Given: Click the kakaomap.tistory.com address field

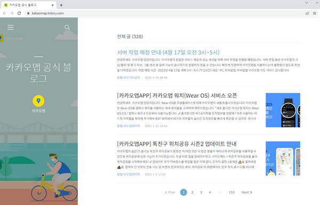Looking at the screenshot, I should pos(165,13).
